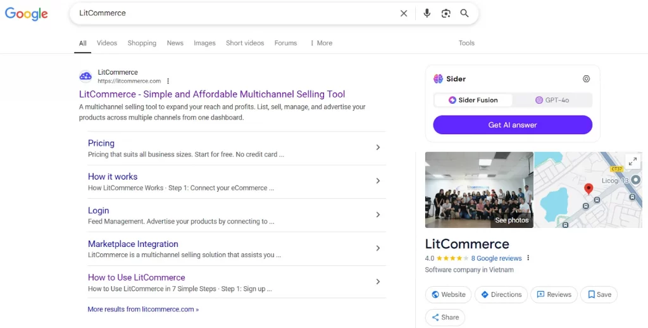The height and width of the screenshot is (328, 648).
Task: Click the map thumbnail near Licogi 13
Action: [588, 190]
